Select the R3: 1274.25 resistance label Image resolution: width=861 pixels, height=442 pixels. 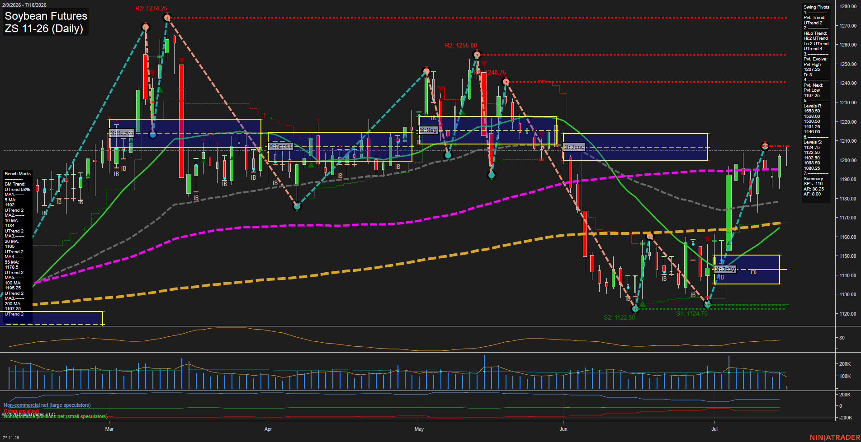pos(151,9)
